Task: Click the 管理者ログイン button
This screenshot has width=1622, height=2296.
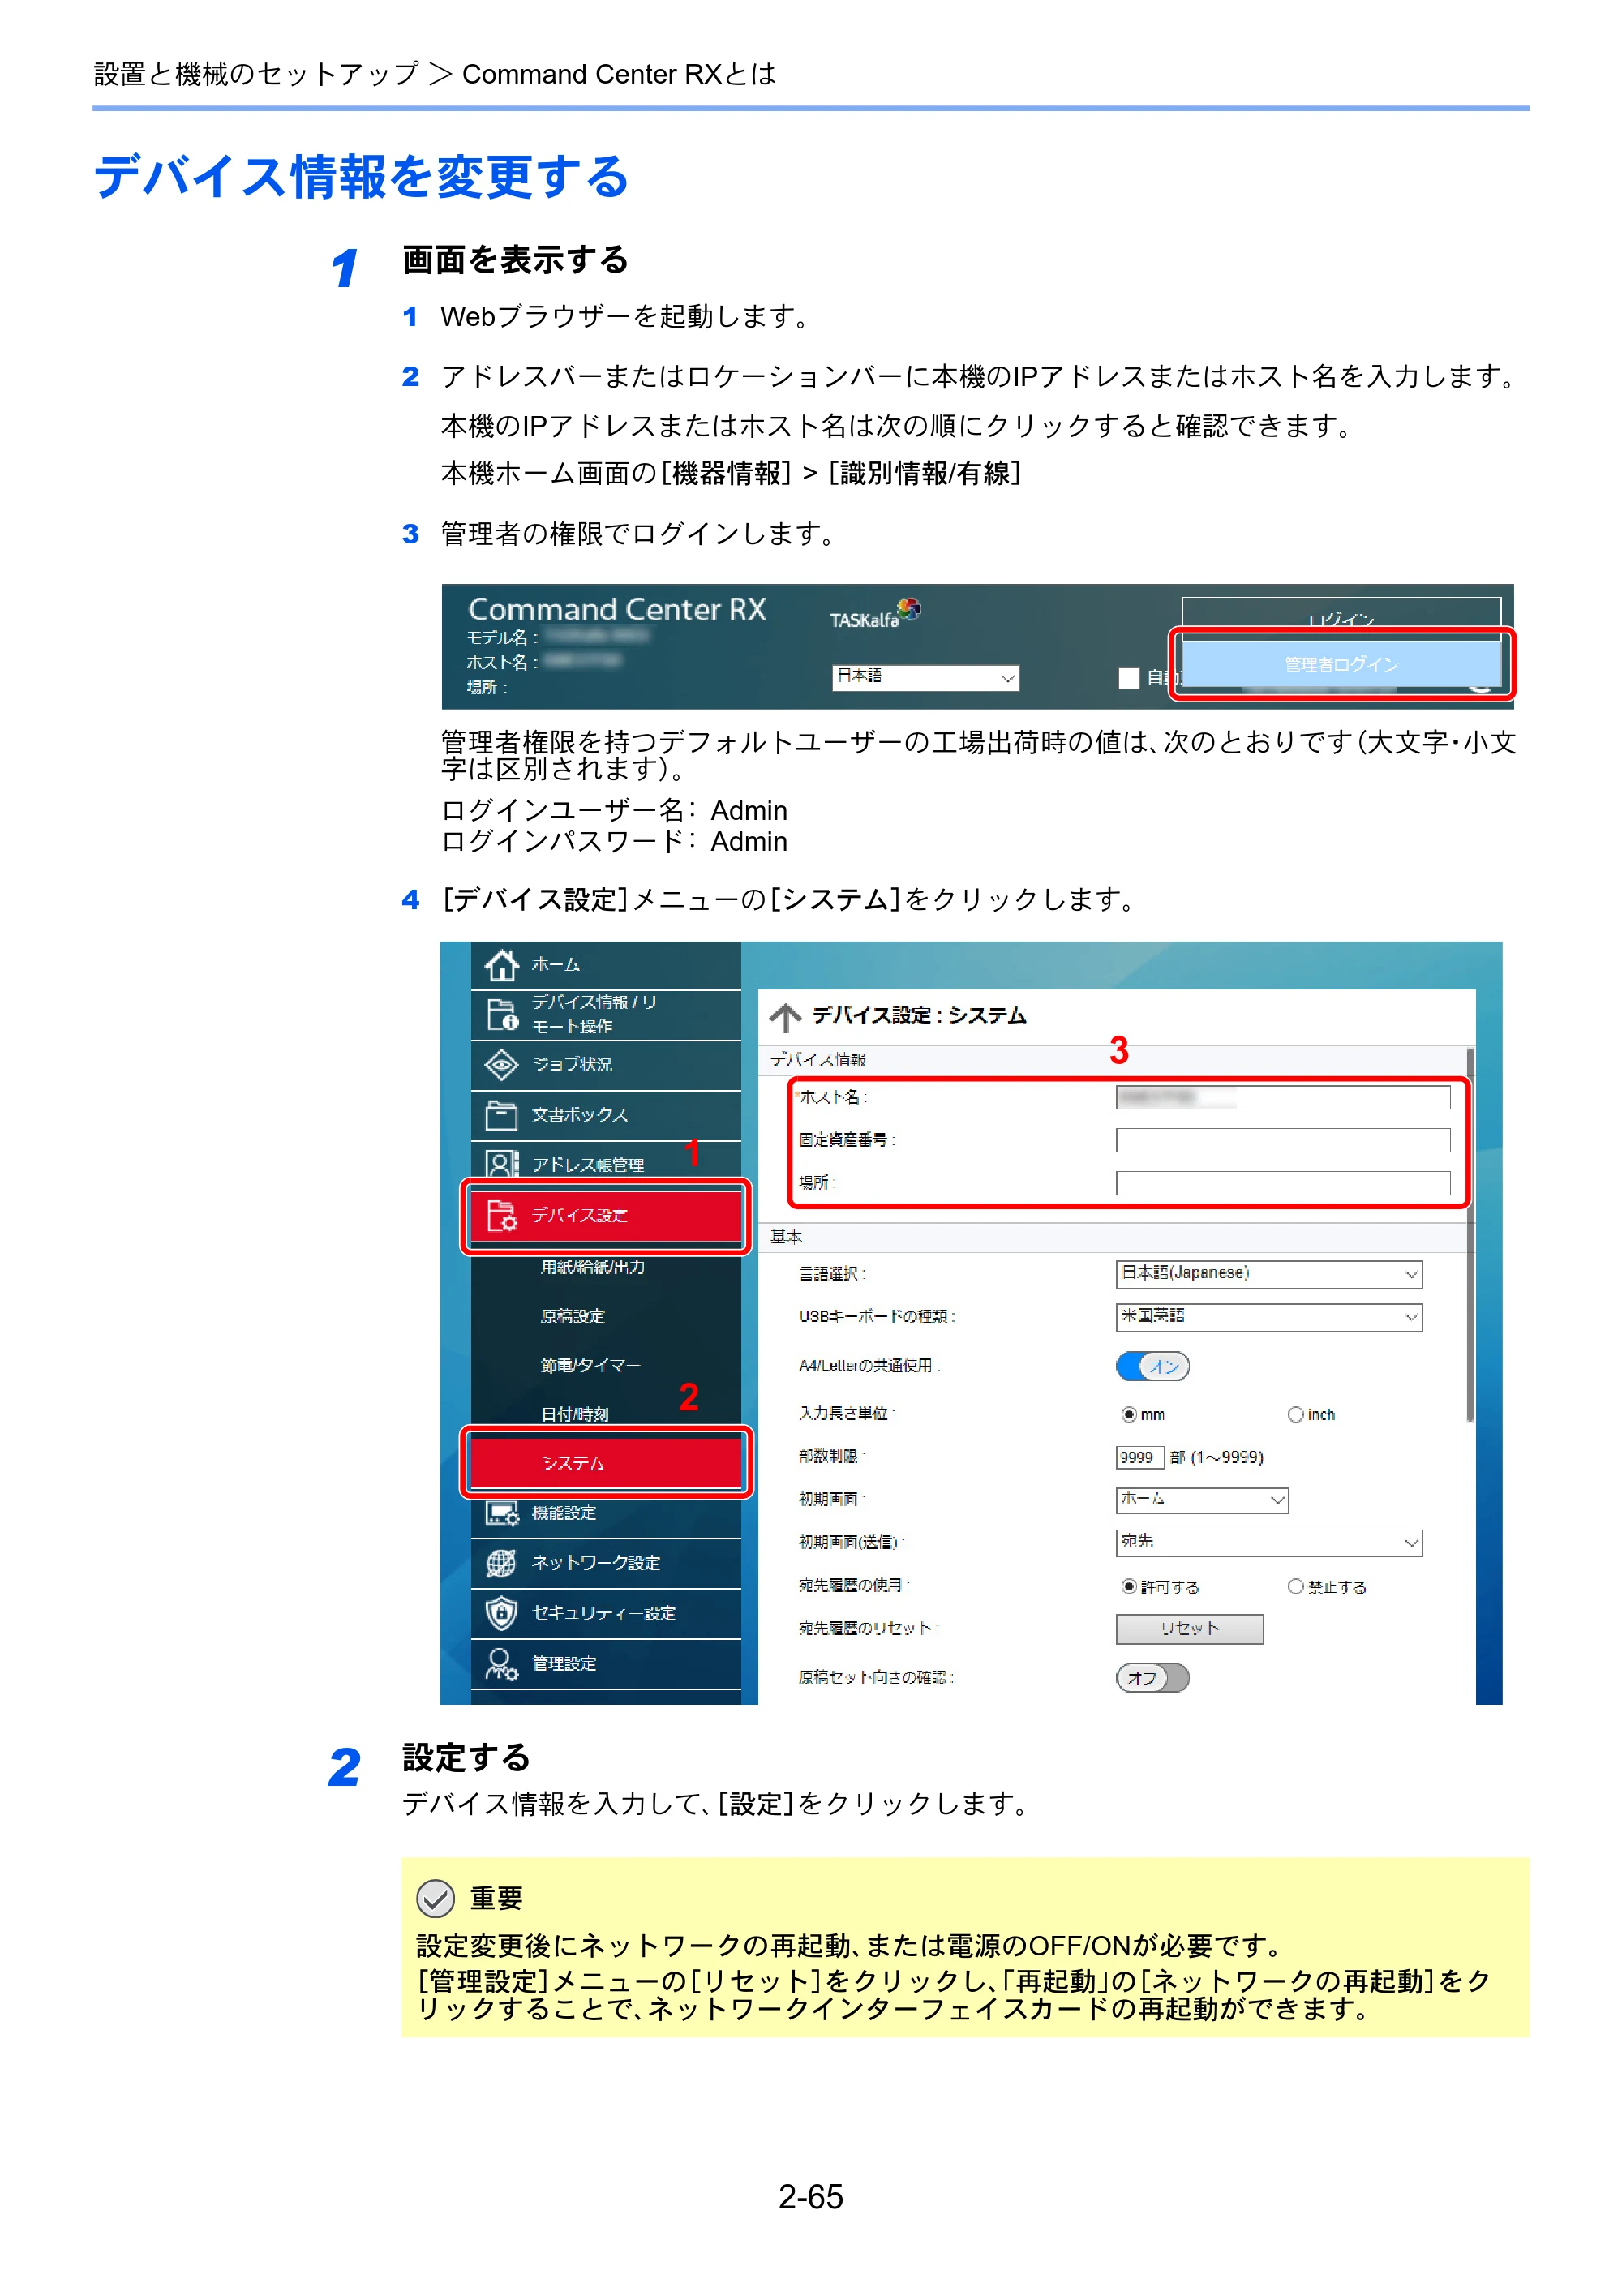Action: (x=1341, y=664)
